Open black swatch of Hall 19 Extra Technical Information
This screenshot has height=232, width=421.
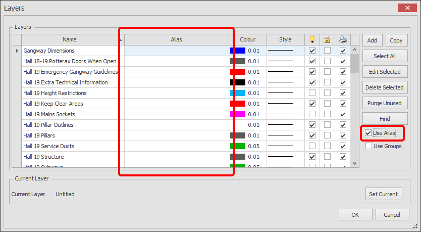point(238,82)
